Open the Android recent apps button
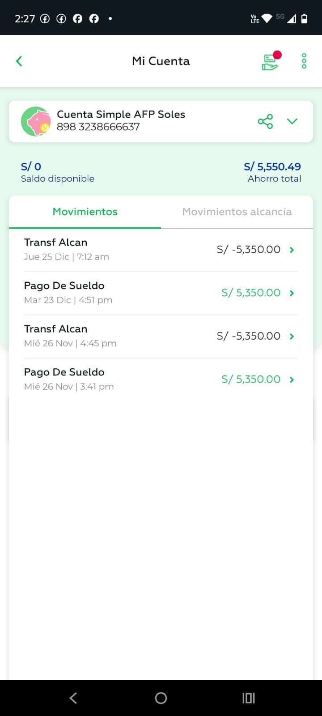 (x=249, y=698)
